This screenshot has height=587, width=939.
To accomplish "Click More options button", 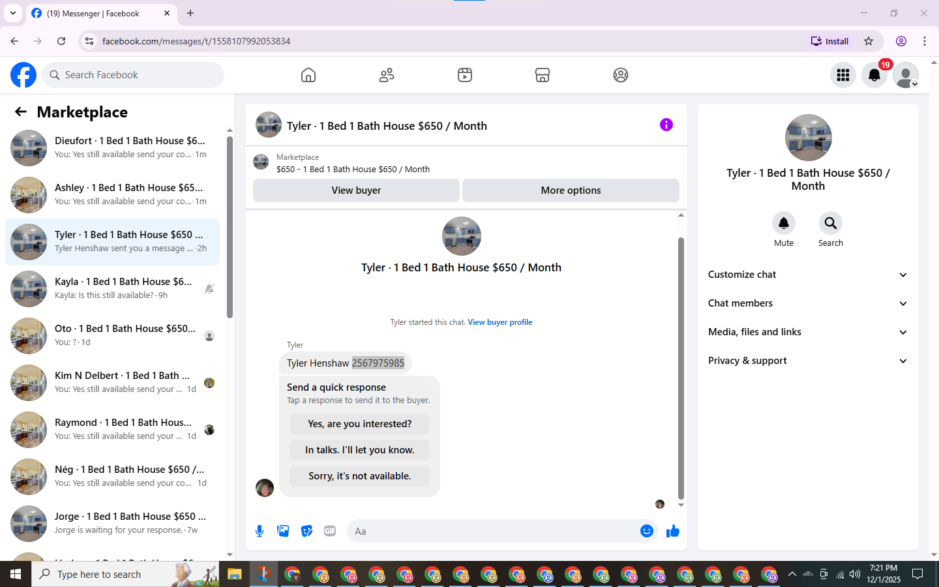I will click(571, 190).
